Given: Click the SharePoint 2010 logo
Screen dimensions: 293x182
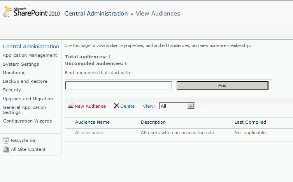Looking at the screenshot, I should tap(31, 13).
